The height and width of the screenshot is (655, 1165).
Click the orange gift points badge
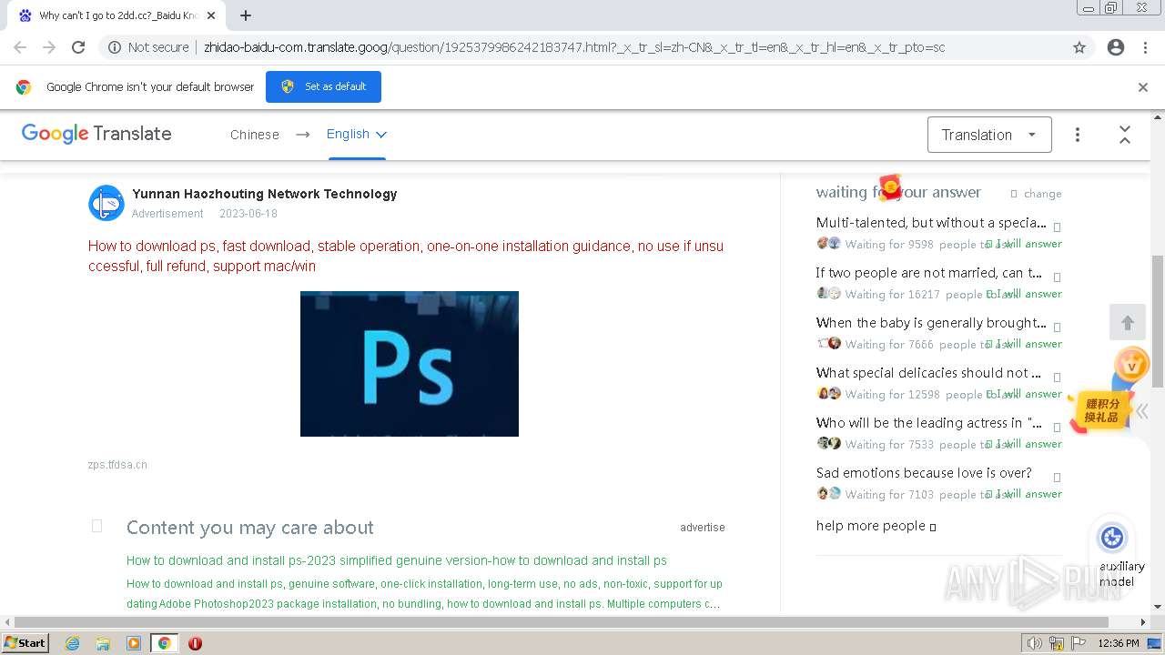(x=1100, y=411)
